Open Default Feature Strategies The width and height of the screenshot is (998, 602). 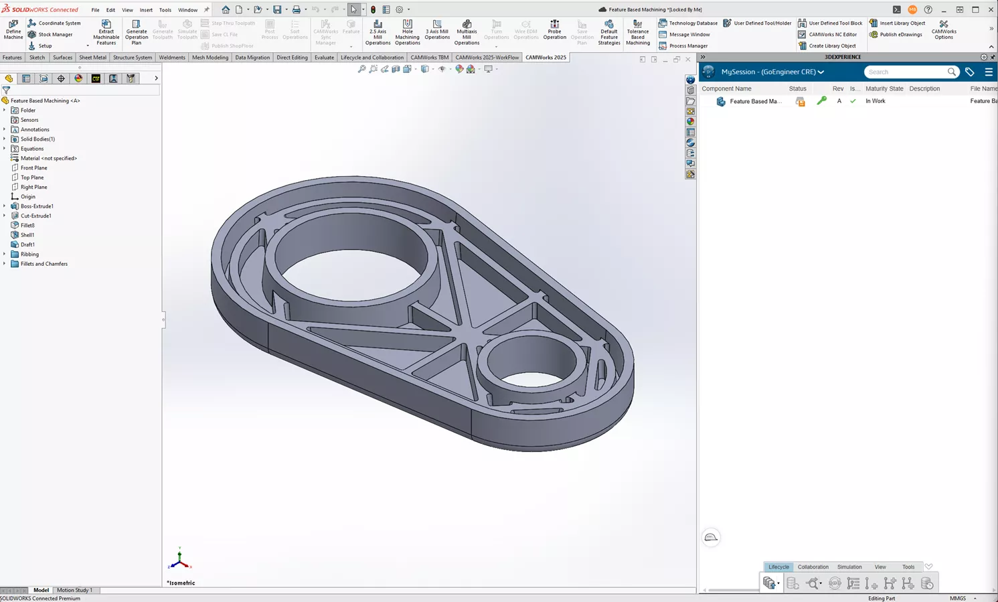pyautogui.click(x=609, y=32)
